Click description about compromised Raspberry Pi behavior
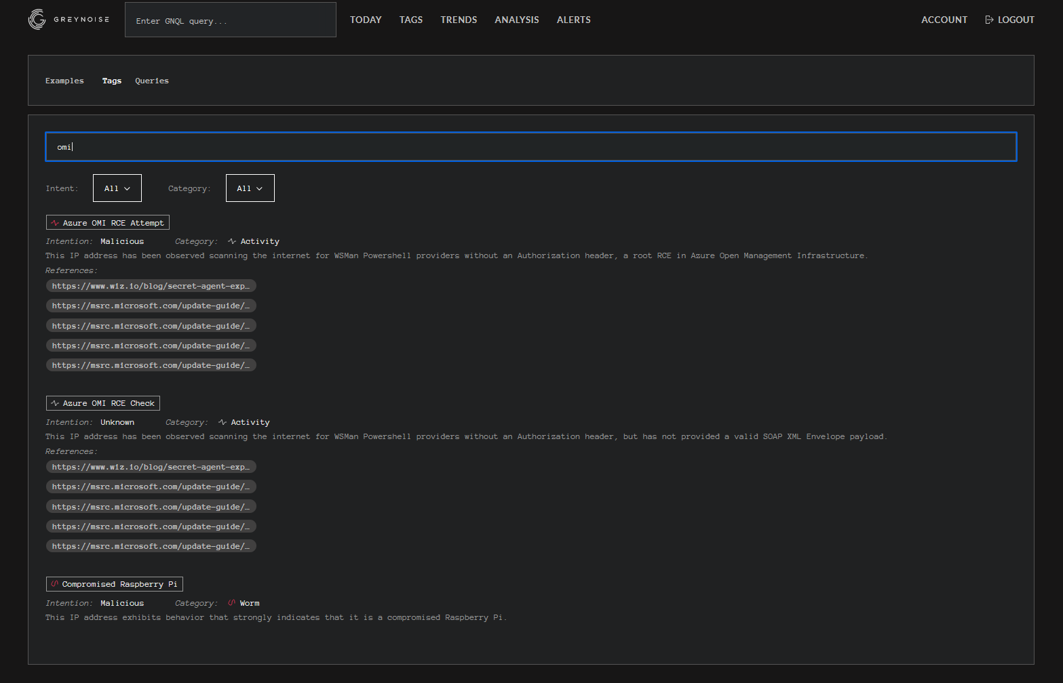Image resolution: width=1063 pixels, height=683 pixels. tap(276, 617)
